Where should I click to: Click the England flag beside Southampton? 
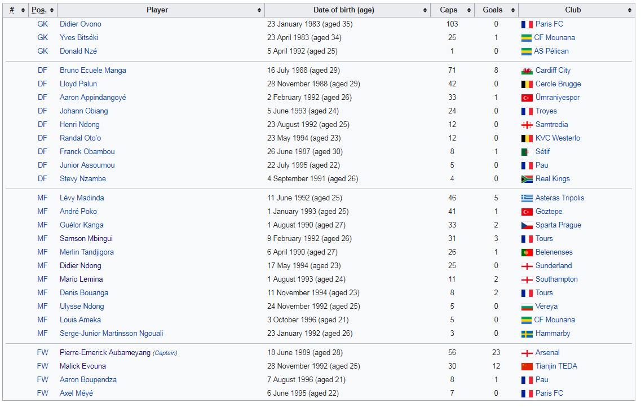click(527, 279)
